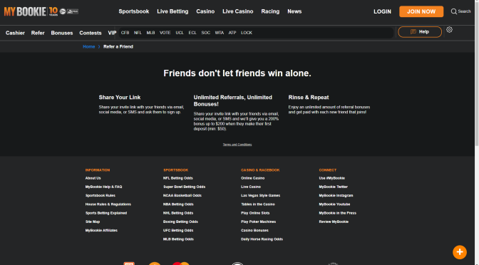This screenshot has height=265, width=479.
Task: Open UFC Betting Odds link
Action: pos(178,231)
